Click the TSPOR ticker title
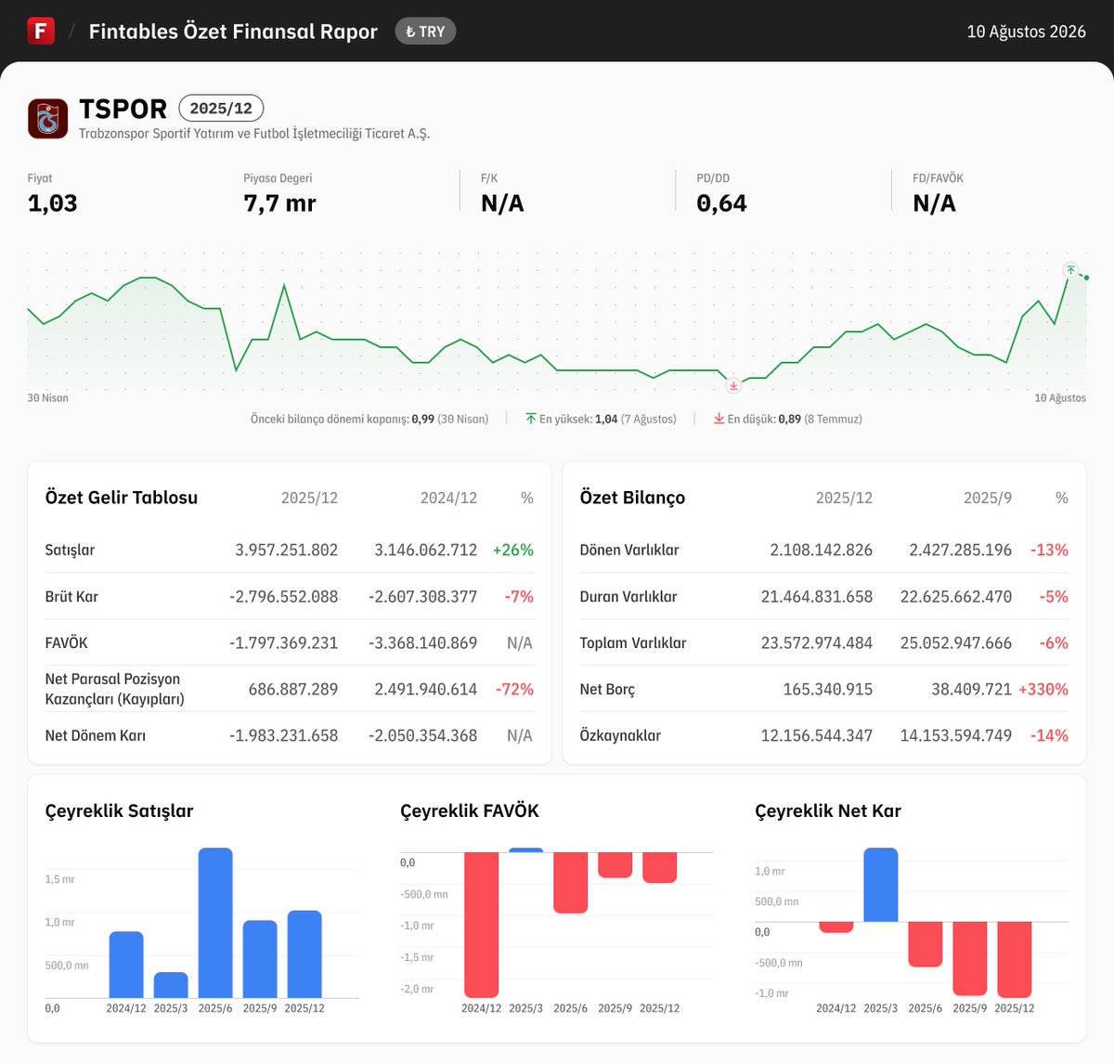This screenshot has height=1063, width=1114. [123, 109]
